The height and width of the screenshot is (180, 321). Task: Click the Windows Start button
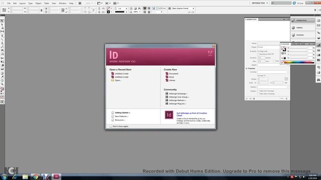point(4,176)
